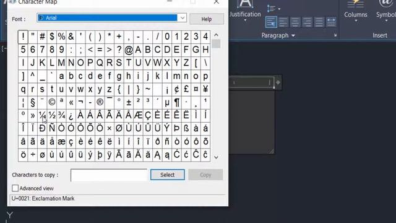396x223 pixels.
Task: Choose the ½ fraction character
Action: tap(52, 116)
